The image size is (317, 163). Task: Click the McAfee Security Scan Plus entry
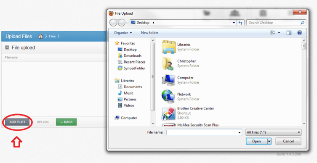pos(198,125)
